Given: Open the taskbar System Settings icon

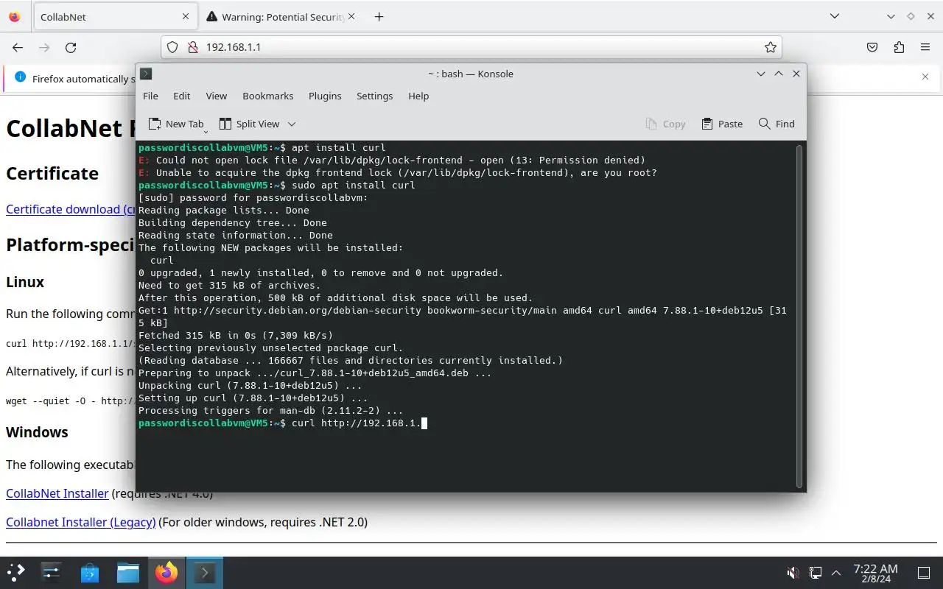Looking at the screenshot, I should tap(52, 572).
